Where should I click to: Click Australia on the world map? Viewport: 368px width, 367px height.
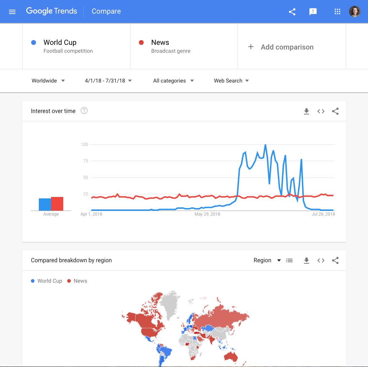point(231,356)
